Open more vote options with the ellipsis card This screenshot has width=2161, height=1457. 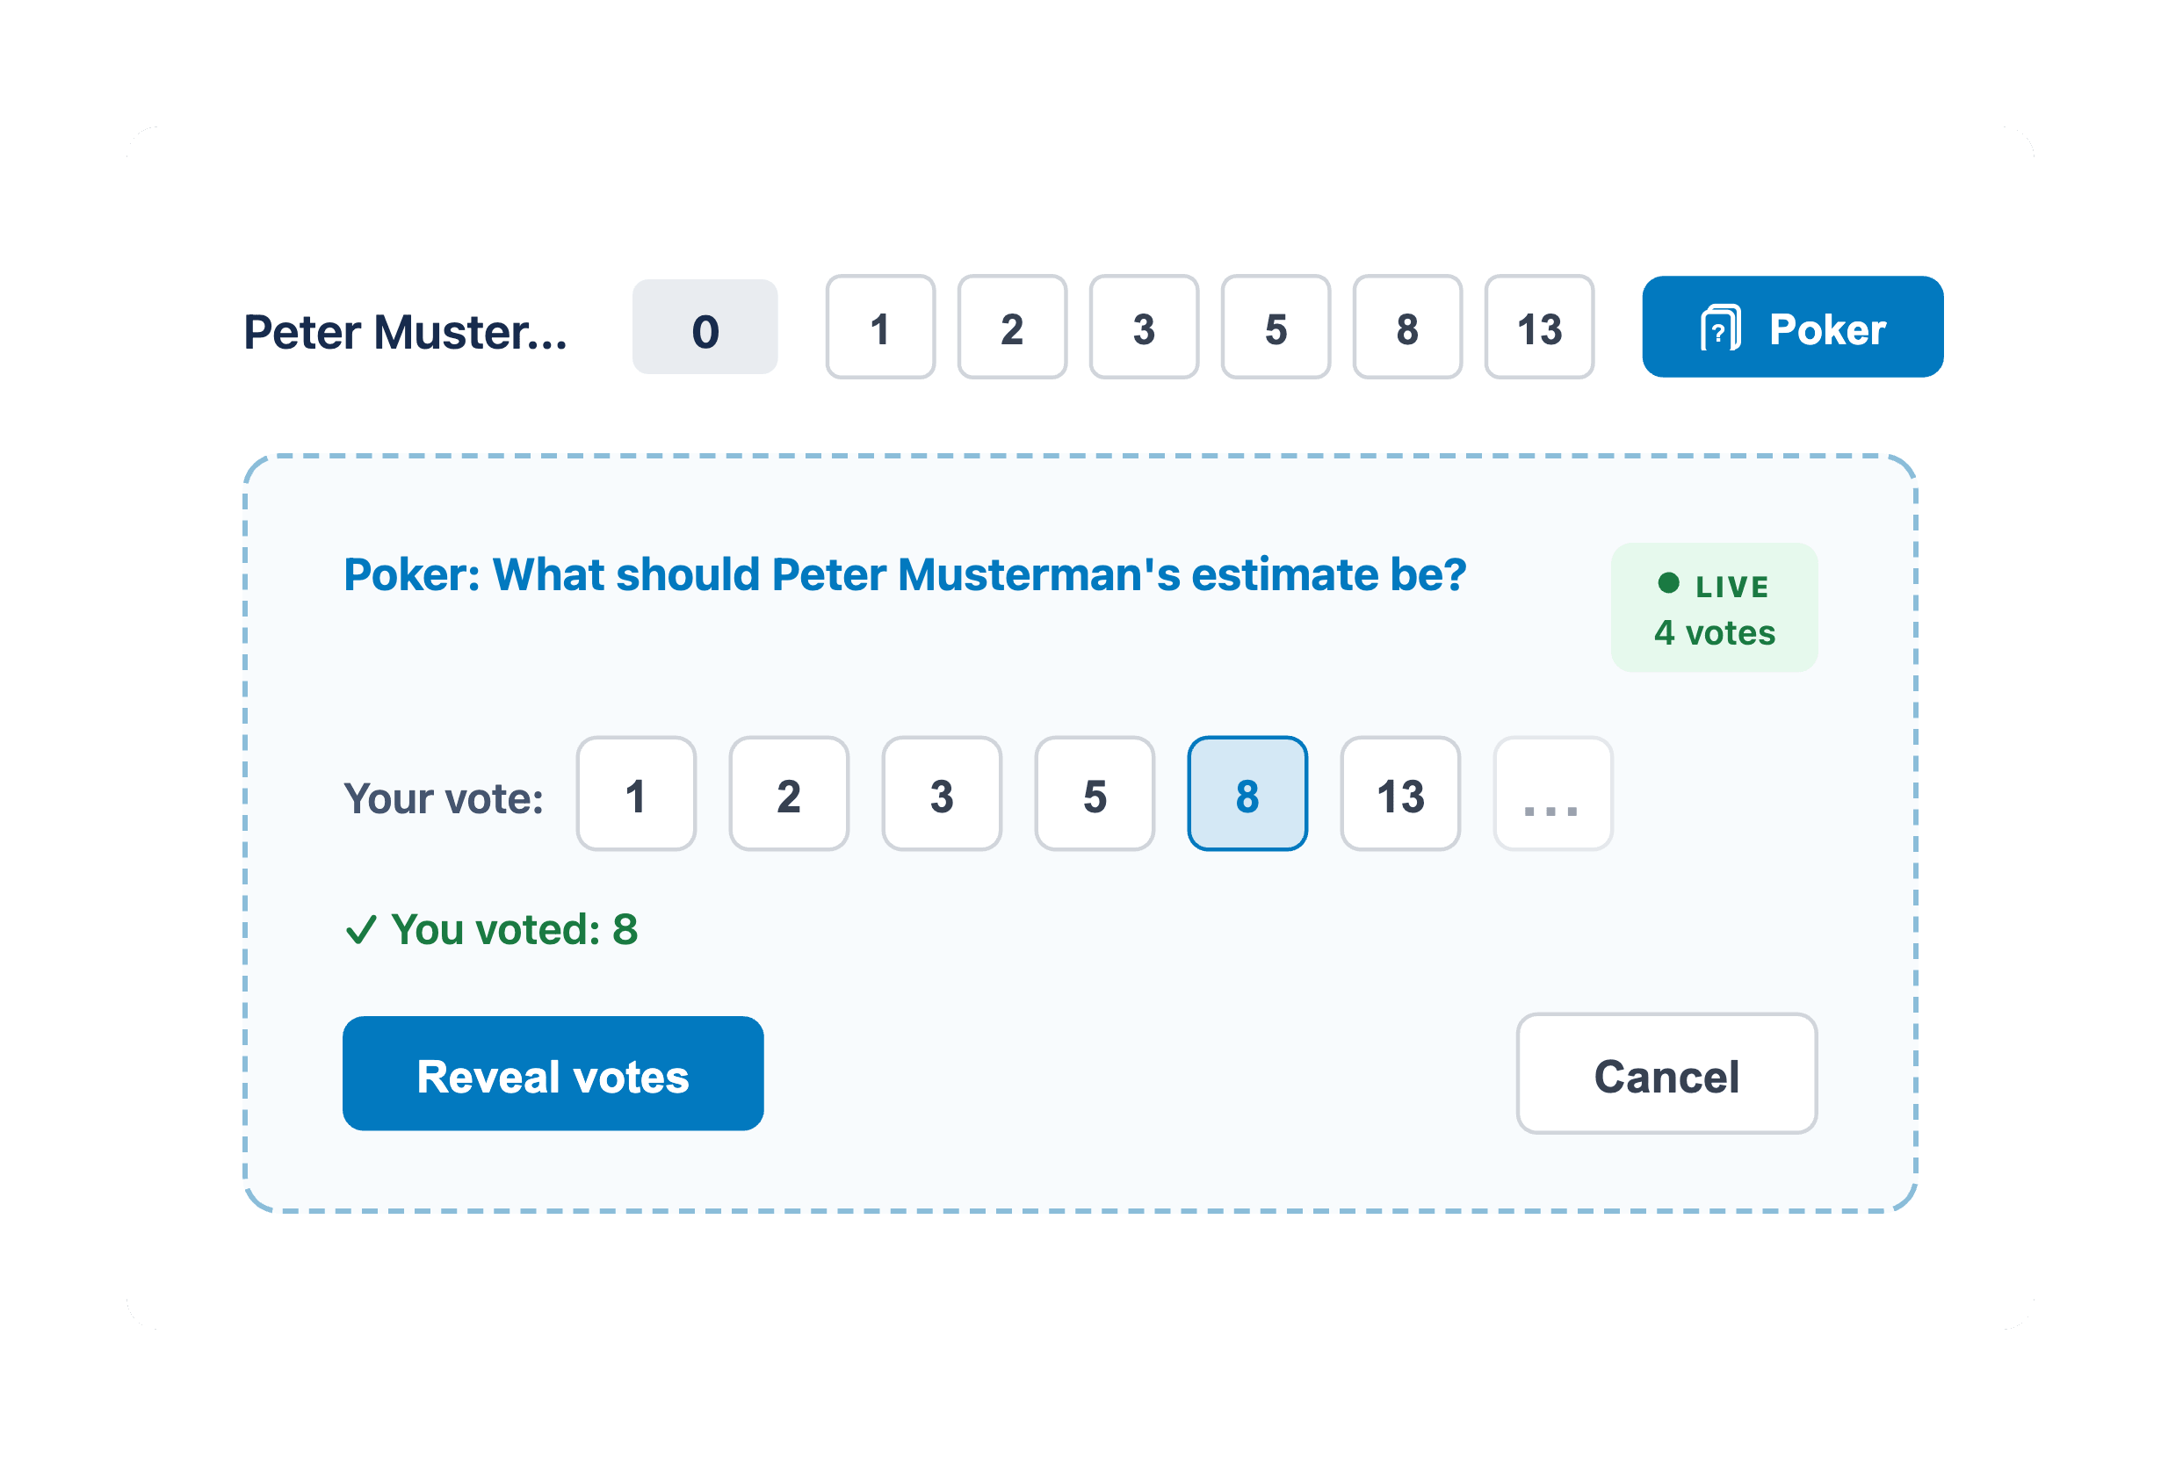tap(1552, 795)
